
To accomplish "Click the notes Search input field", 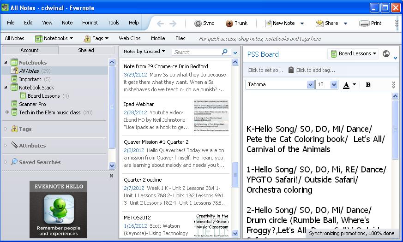I will (196, 52).
